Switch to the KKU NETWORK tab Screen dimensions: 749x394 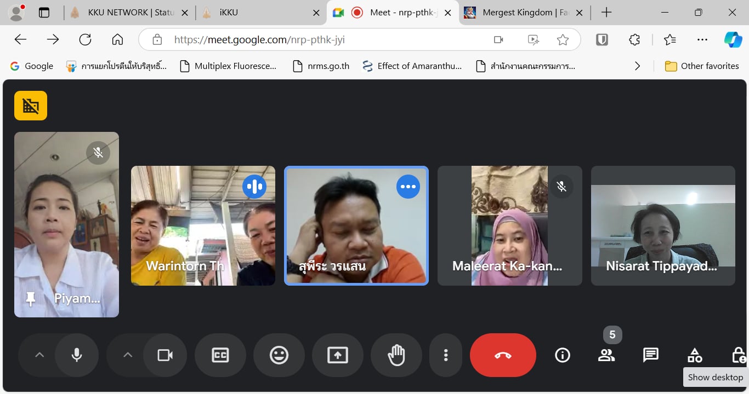[x=129, y=13]
